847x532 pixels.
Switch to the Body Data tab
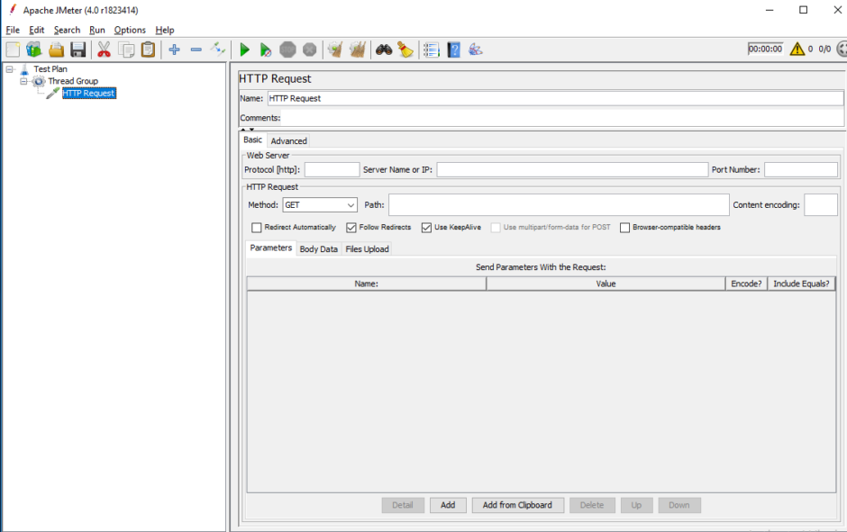(x=319, y=249)
